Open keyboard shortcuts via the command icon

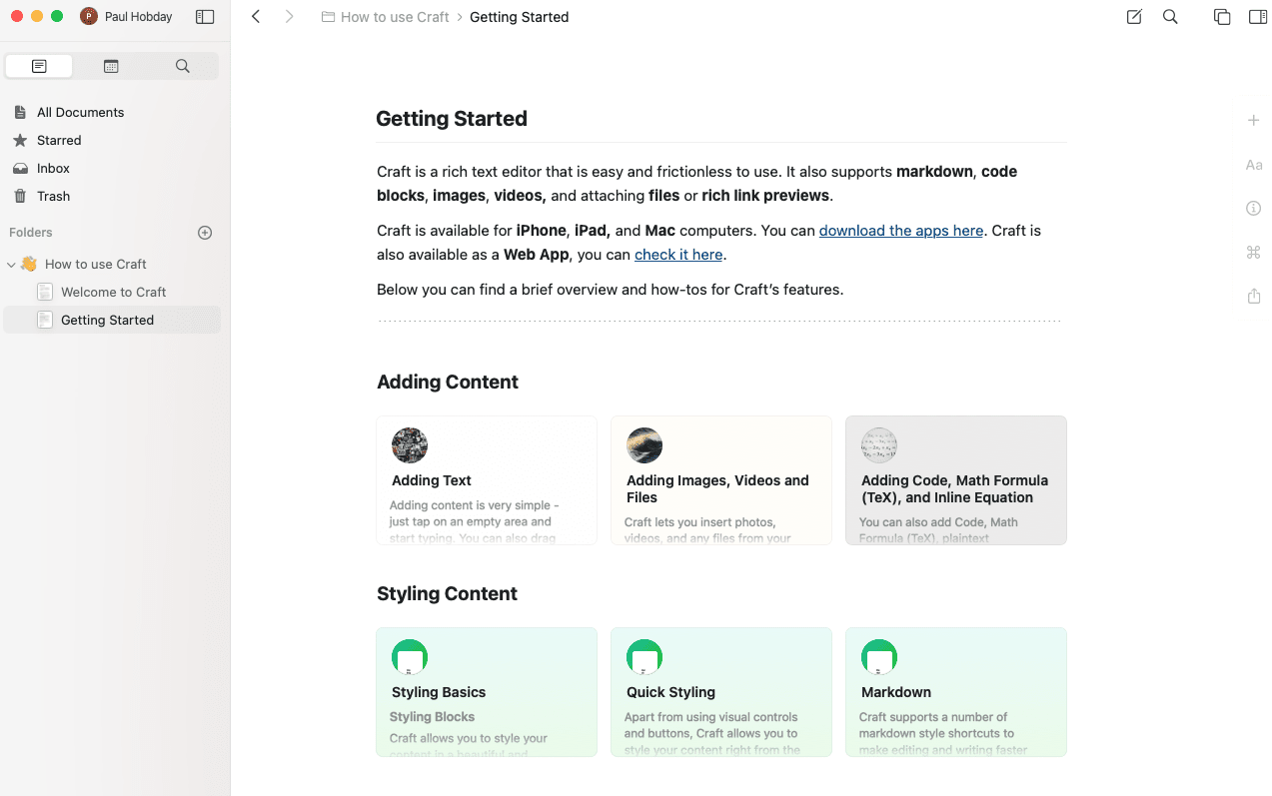click(x=1254, y=252)
